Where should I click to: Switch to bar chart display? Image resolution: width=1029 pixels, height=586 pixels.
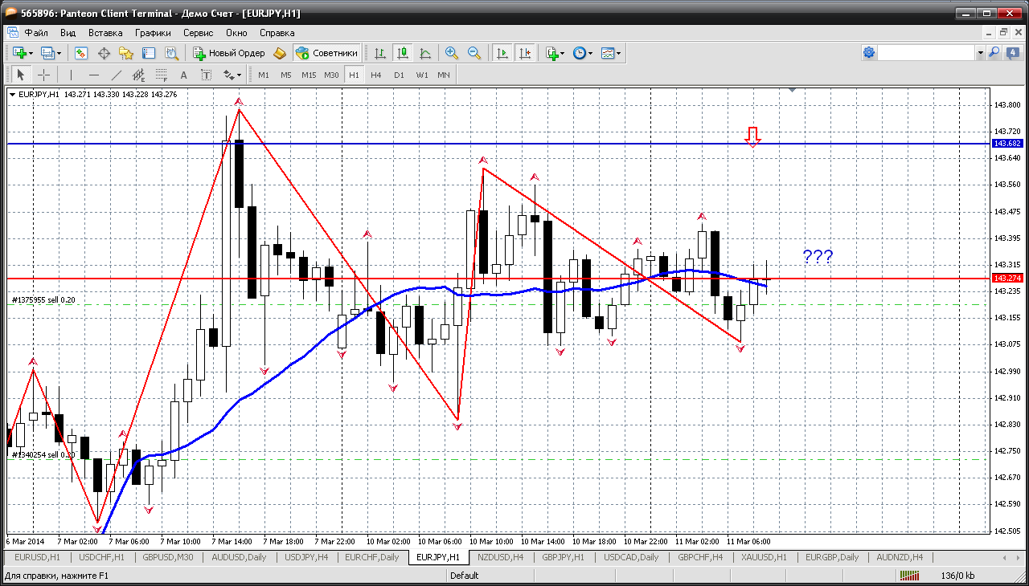380,53
